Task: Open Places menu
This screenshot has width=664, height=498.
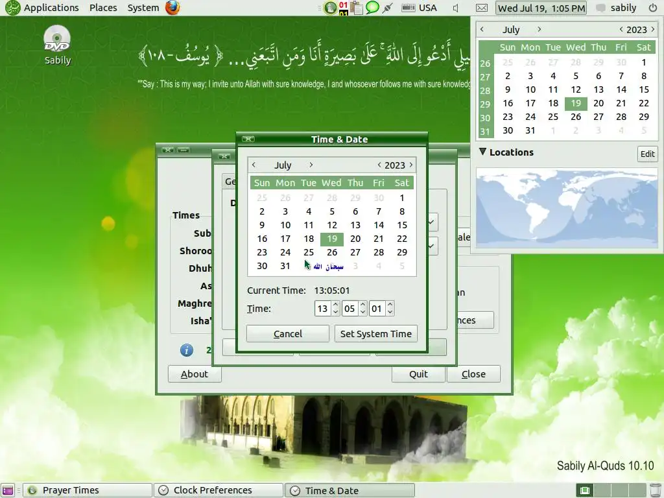Action: [x=103, y=8]
